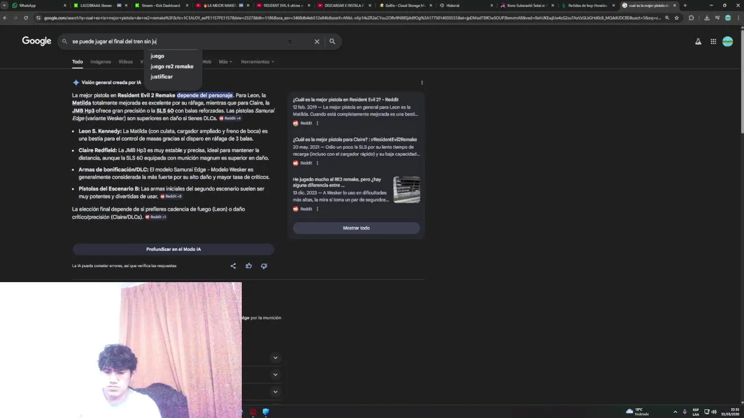
Task: Open the Chrome three-dot main menu
Action: point(738,18)
